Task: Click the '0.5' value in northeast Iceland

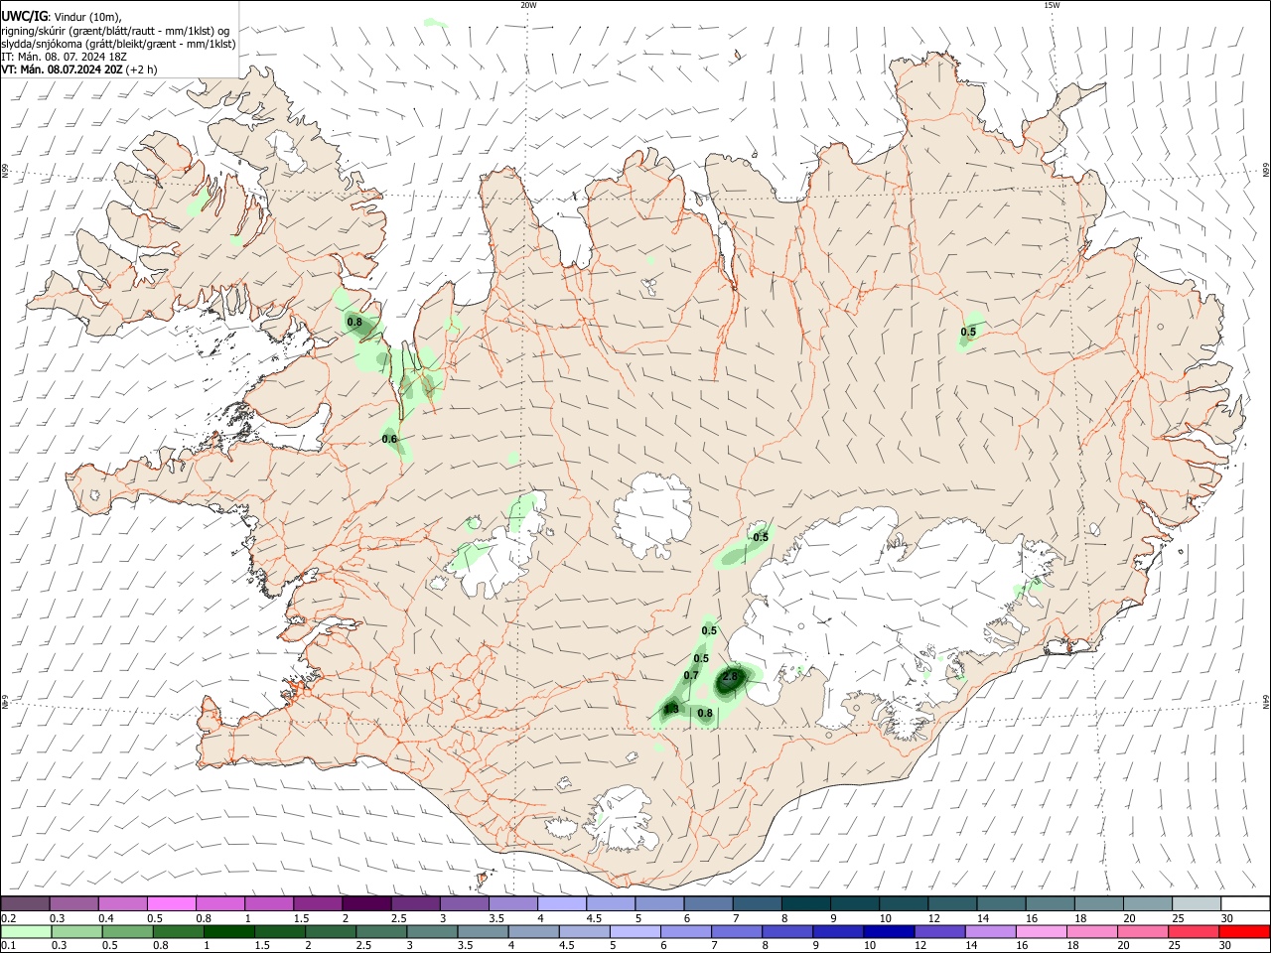Action: (968, 332)
